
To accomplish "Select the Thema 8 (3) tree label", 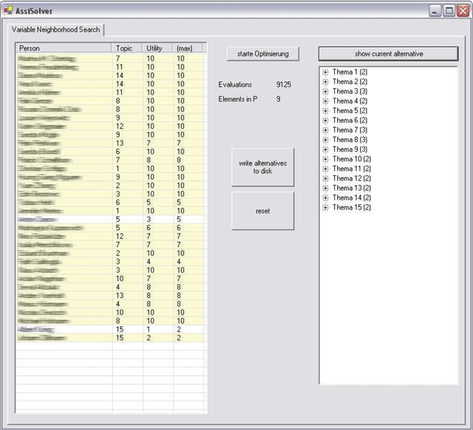I will (350, 139).
